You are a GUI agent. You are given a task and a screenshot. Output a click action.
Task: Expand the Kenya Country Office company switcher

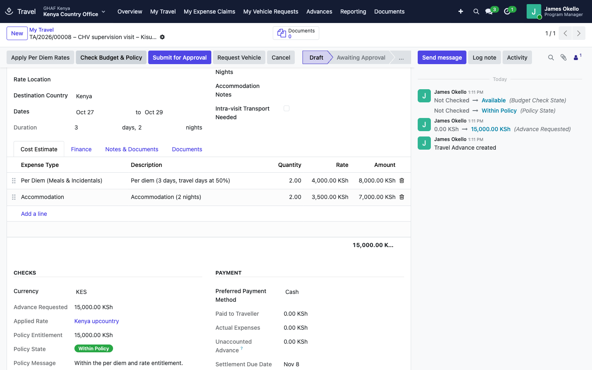74,12
